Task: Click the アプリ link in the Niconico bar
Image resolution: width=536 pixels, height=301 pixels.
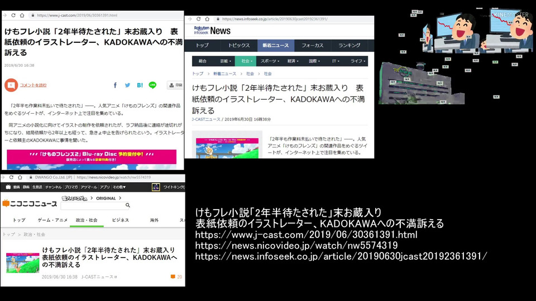Action: (104, 187)
